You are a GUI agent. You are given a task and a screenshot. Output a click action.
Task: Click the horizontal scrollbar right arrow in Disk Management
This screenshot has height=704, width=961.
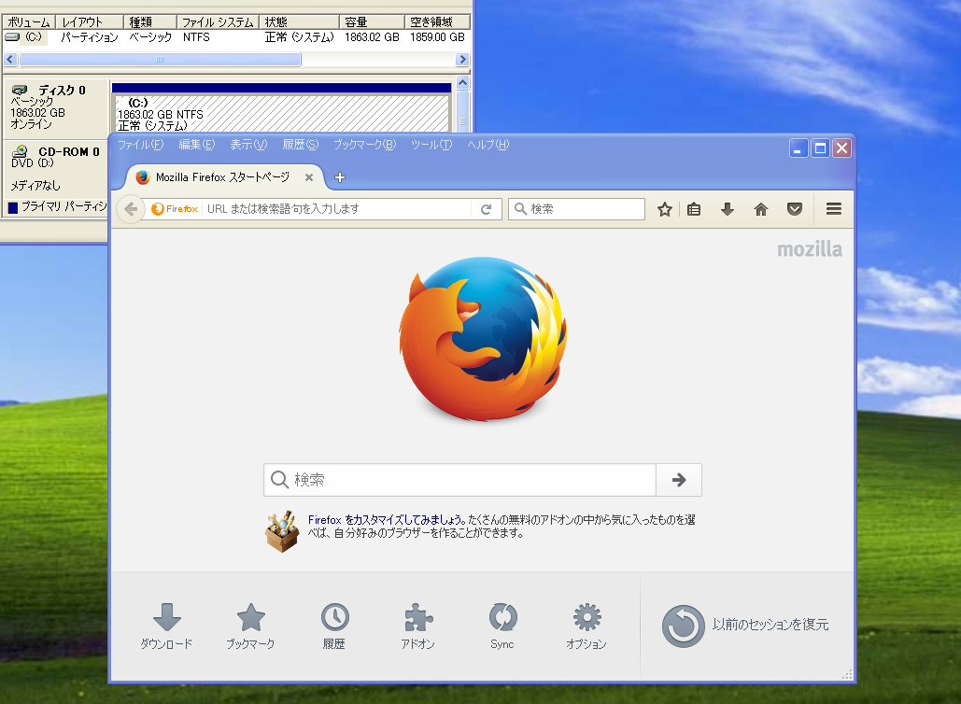[x=462, y=60]
